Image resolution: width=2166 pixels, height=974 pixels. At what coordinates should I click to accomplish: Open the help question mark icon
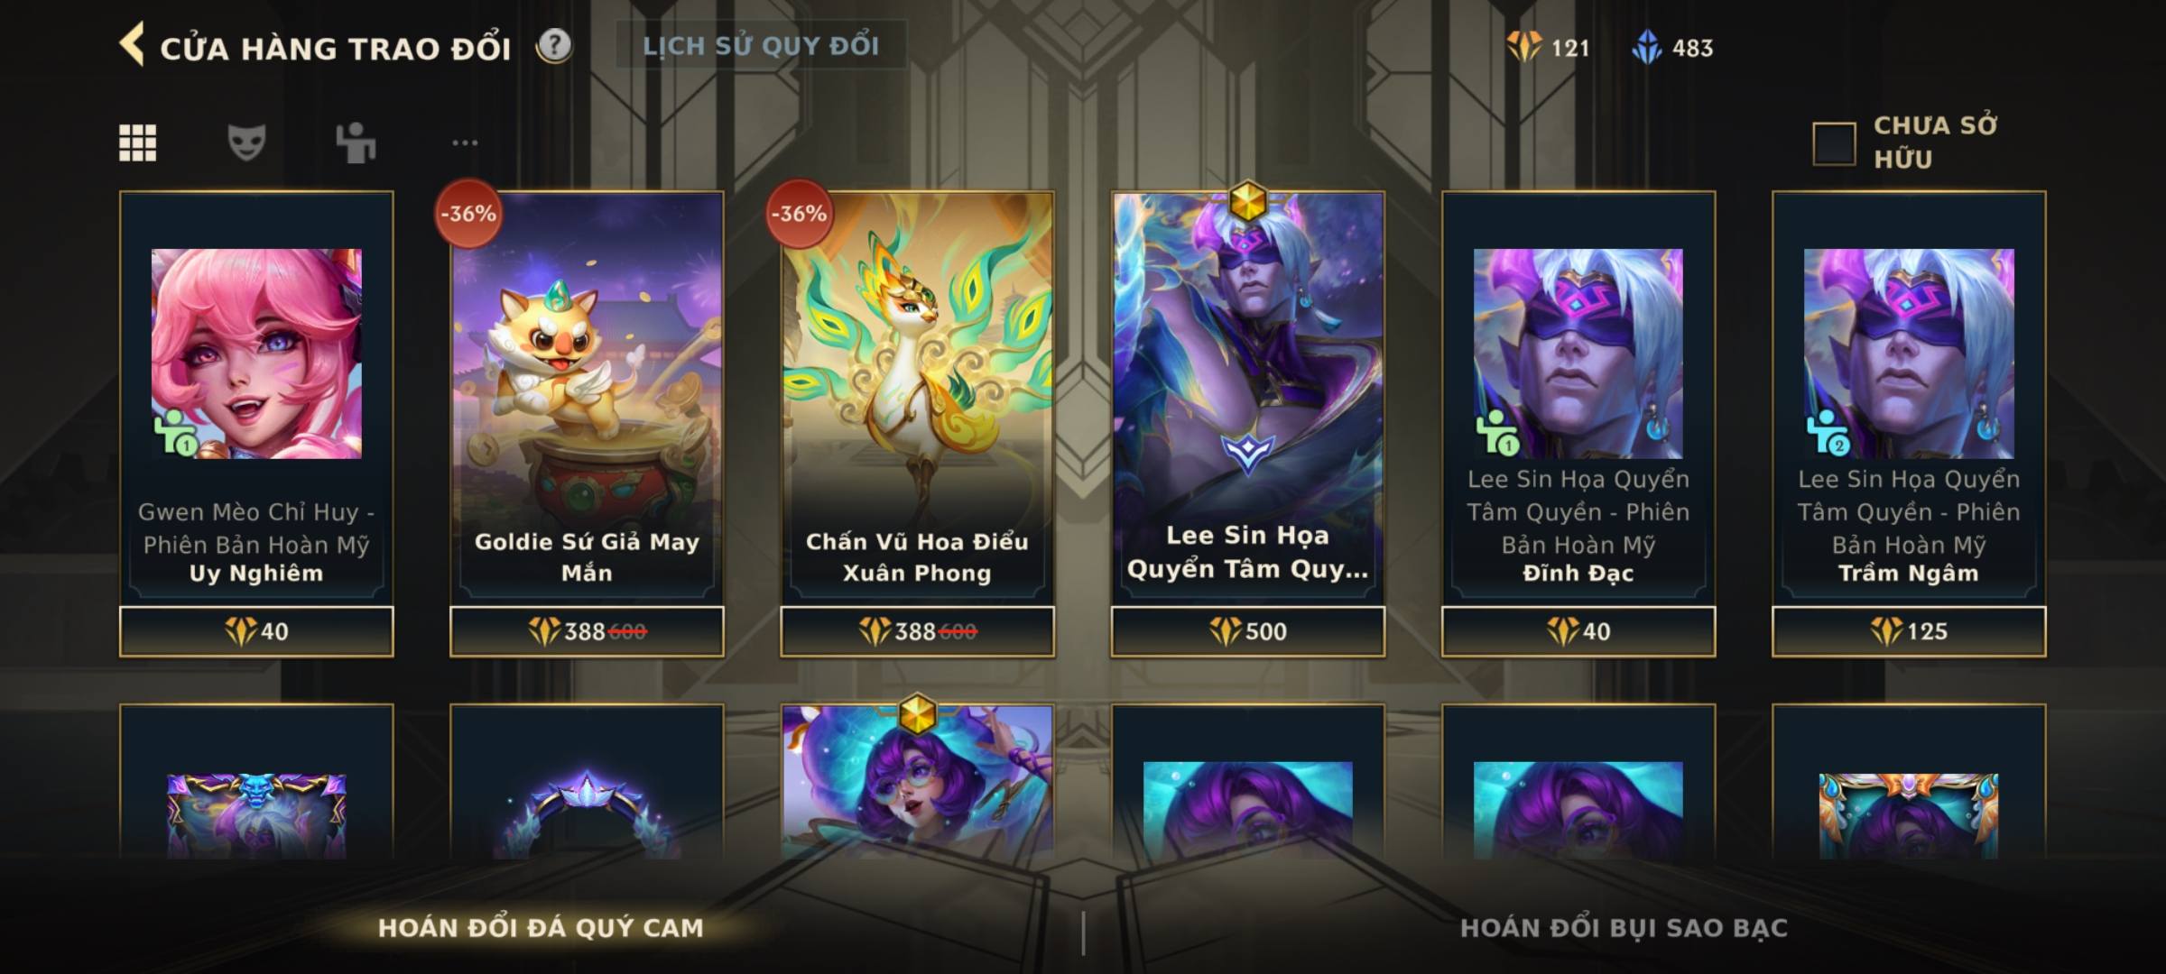coord(554,45)
